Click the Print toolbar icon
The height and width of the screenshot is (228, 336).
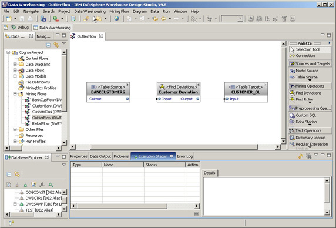pos(30,19)
